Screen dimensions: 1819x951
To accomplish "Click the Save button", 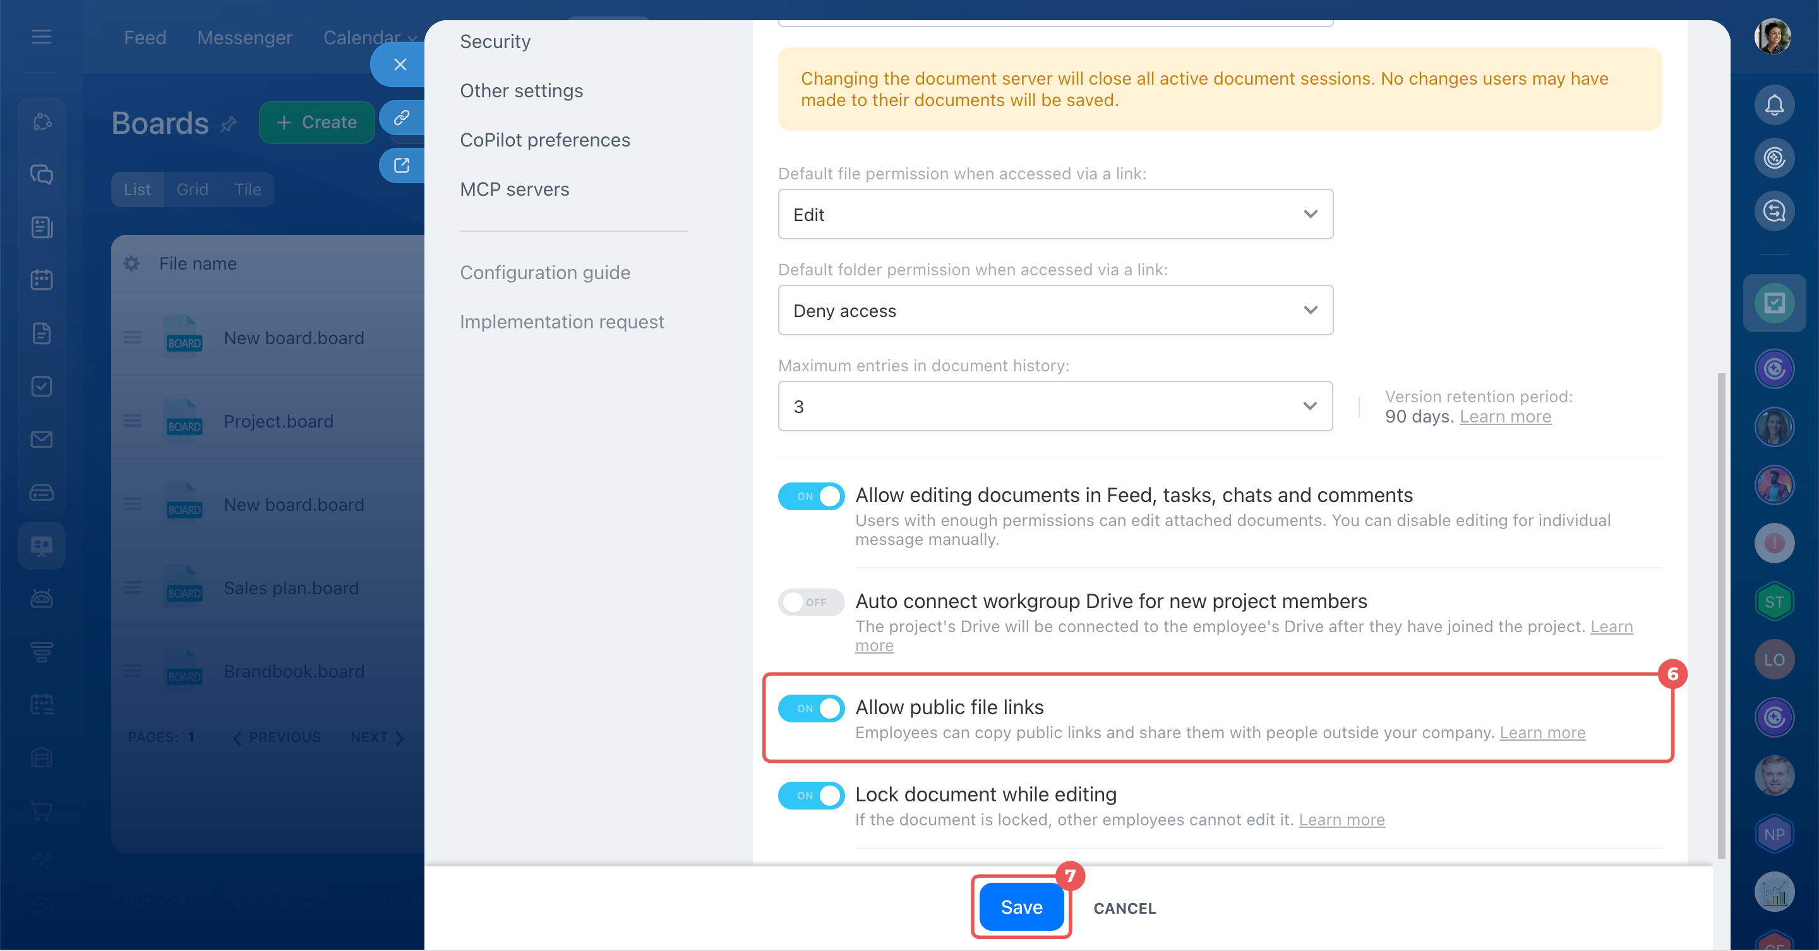I will [1021, 907].
